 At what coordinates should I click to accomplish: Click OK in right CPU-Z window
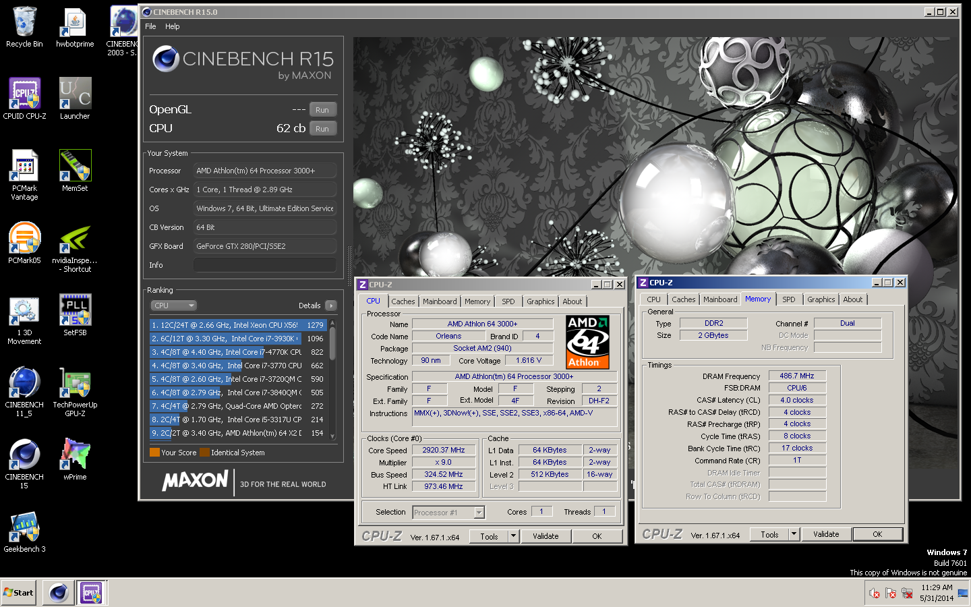pyautogui.click(x=877, y=534)
